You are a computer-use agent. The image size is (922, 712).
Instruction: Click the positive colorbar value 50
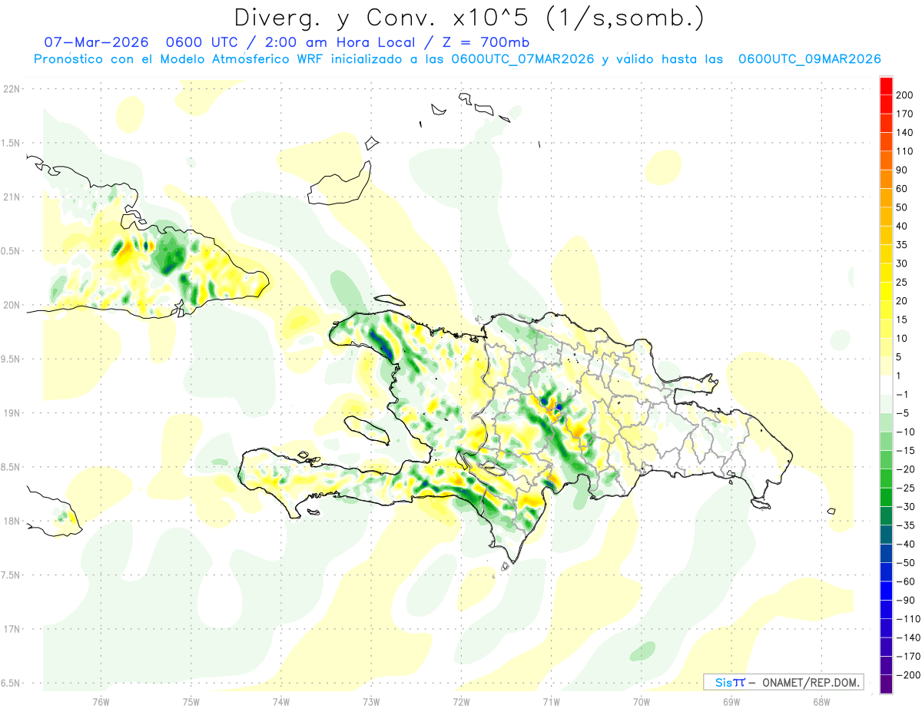pos(902,207)
